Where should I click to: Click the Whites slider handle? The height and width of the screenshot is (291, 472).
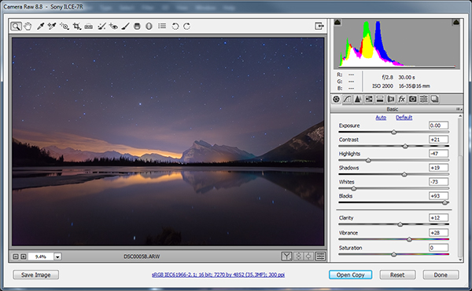click(354, 188)
